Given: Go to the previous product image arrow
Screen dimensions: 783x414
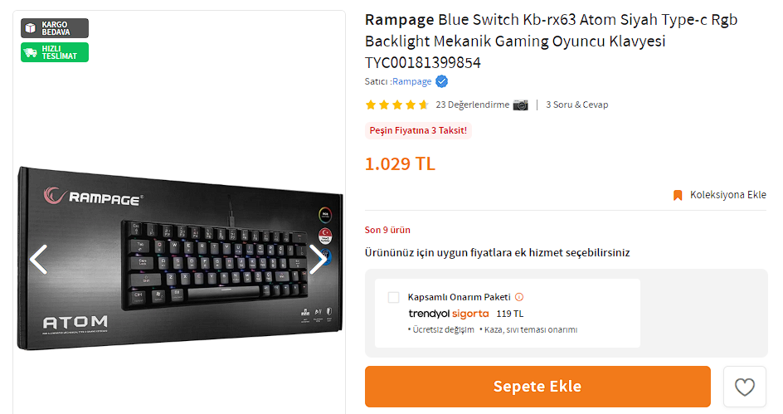Looking at the screenshot, I should click(38, 259).
